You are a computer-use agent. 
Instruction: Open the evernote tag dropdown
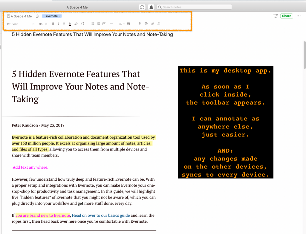pyautogui.click(x=52, y=16)
